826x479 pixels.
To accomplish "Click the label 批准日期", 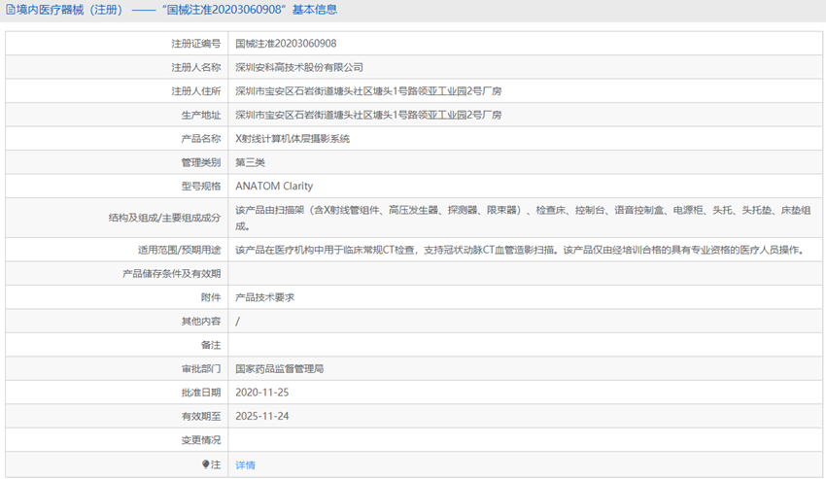I will [x=201, y=393].
